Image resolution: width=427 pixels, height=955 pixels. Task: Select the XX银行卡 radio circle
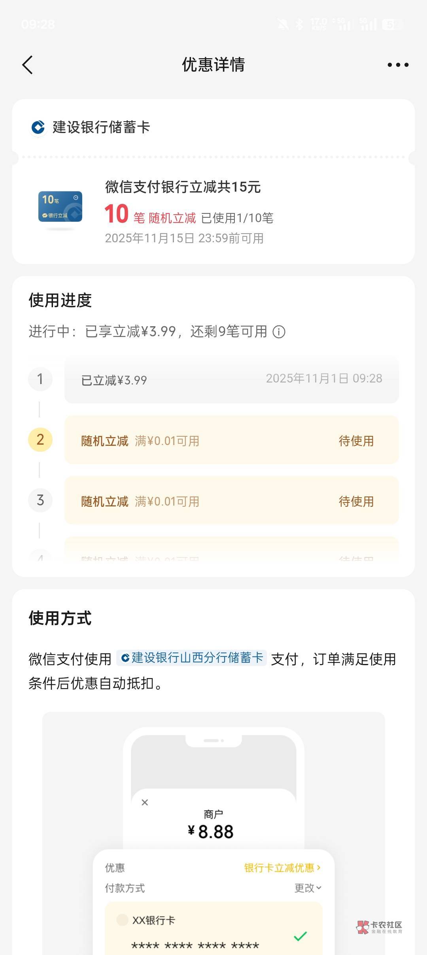point(122,920)
